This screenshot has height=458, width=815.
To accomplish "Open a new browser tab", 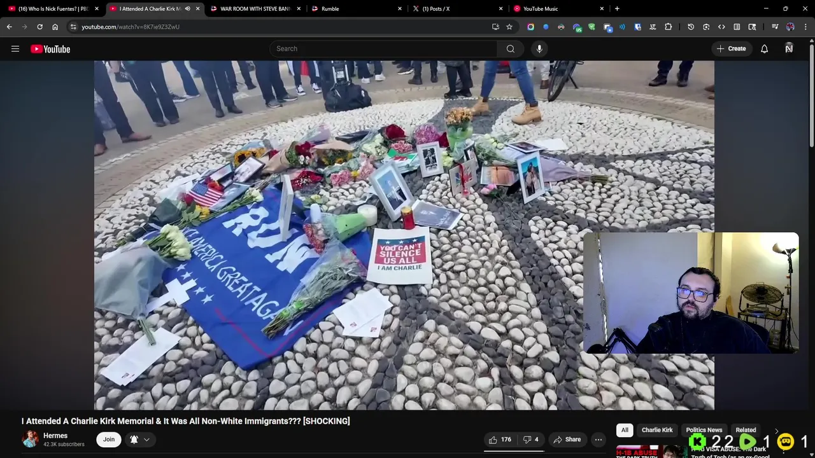I will click(617, 9).
